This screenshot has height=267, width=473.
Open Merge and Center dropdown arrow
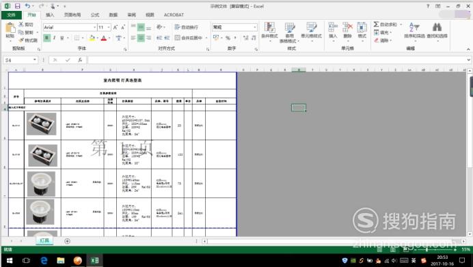[206, 38]
